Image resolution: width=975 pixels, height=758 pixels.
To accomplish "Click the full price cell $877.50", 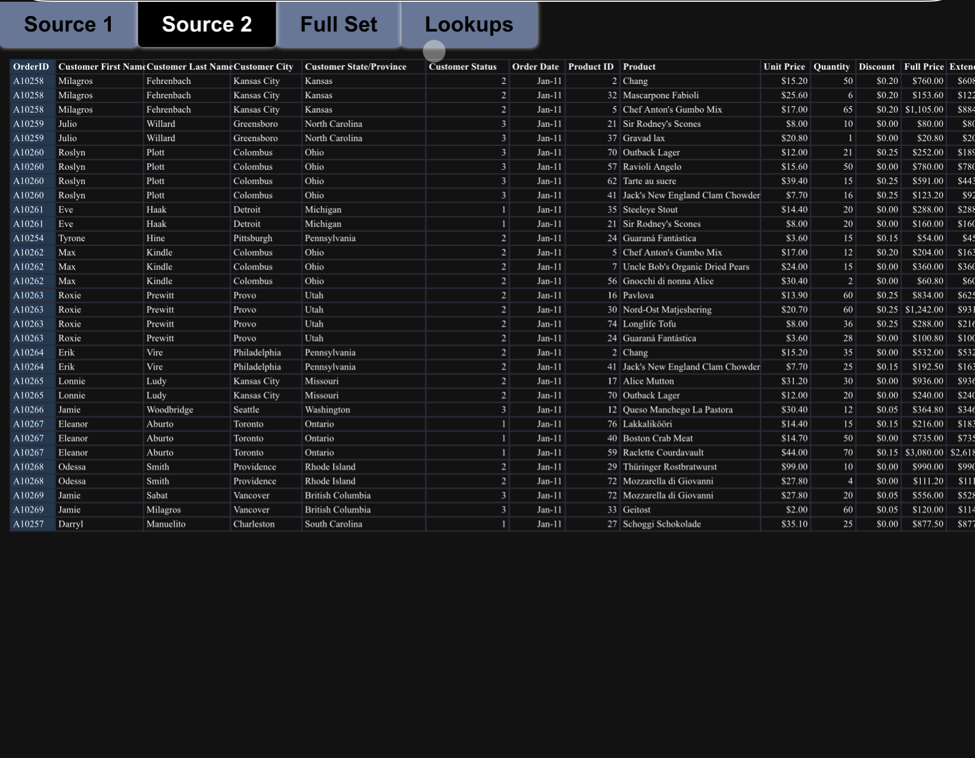I will tap(924, 524).
